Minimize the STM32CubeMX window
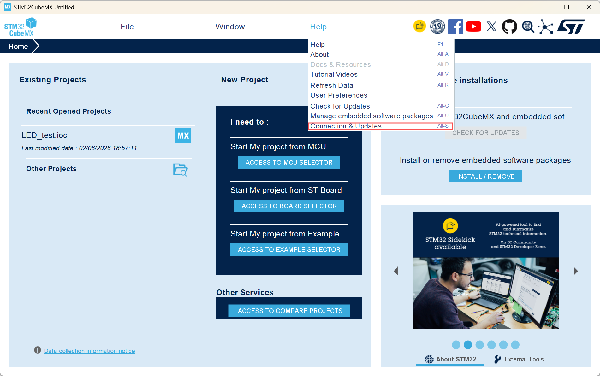 pos(544,7)
